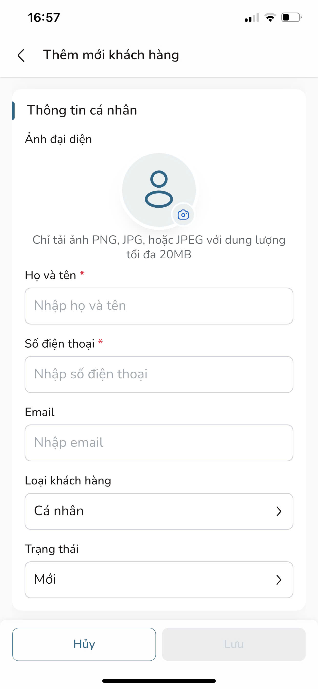Focus the Email input field
Image resolution: width=318 pixels, height=689 pixels.
tap(159, 443)
